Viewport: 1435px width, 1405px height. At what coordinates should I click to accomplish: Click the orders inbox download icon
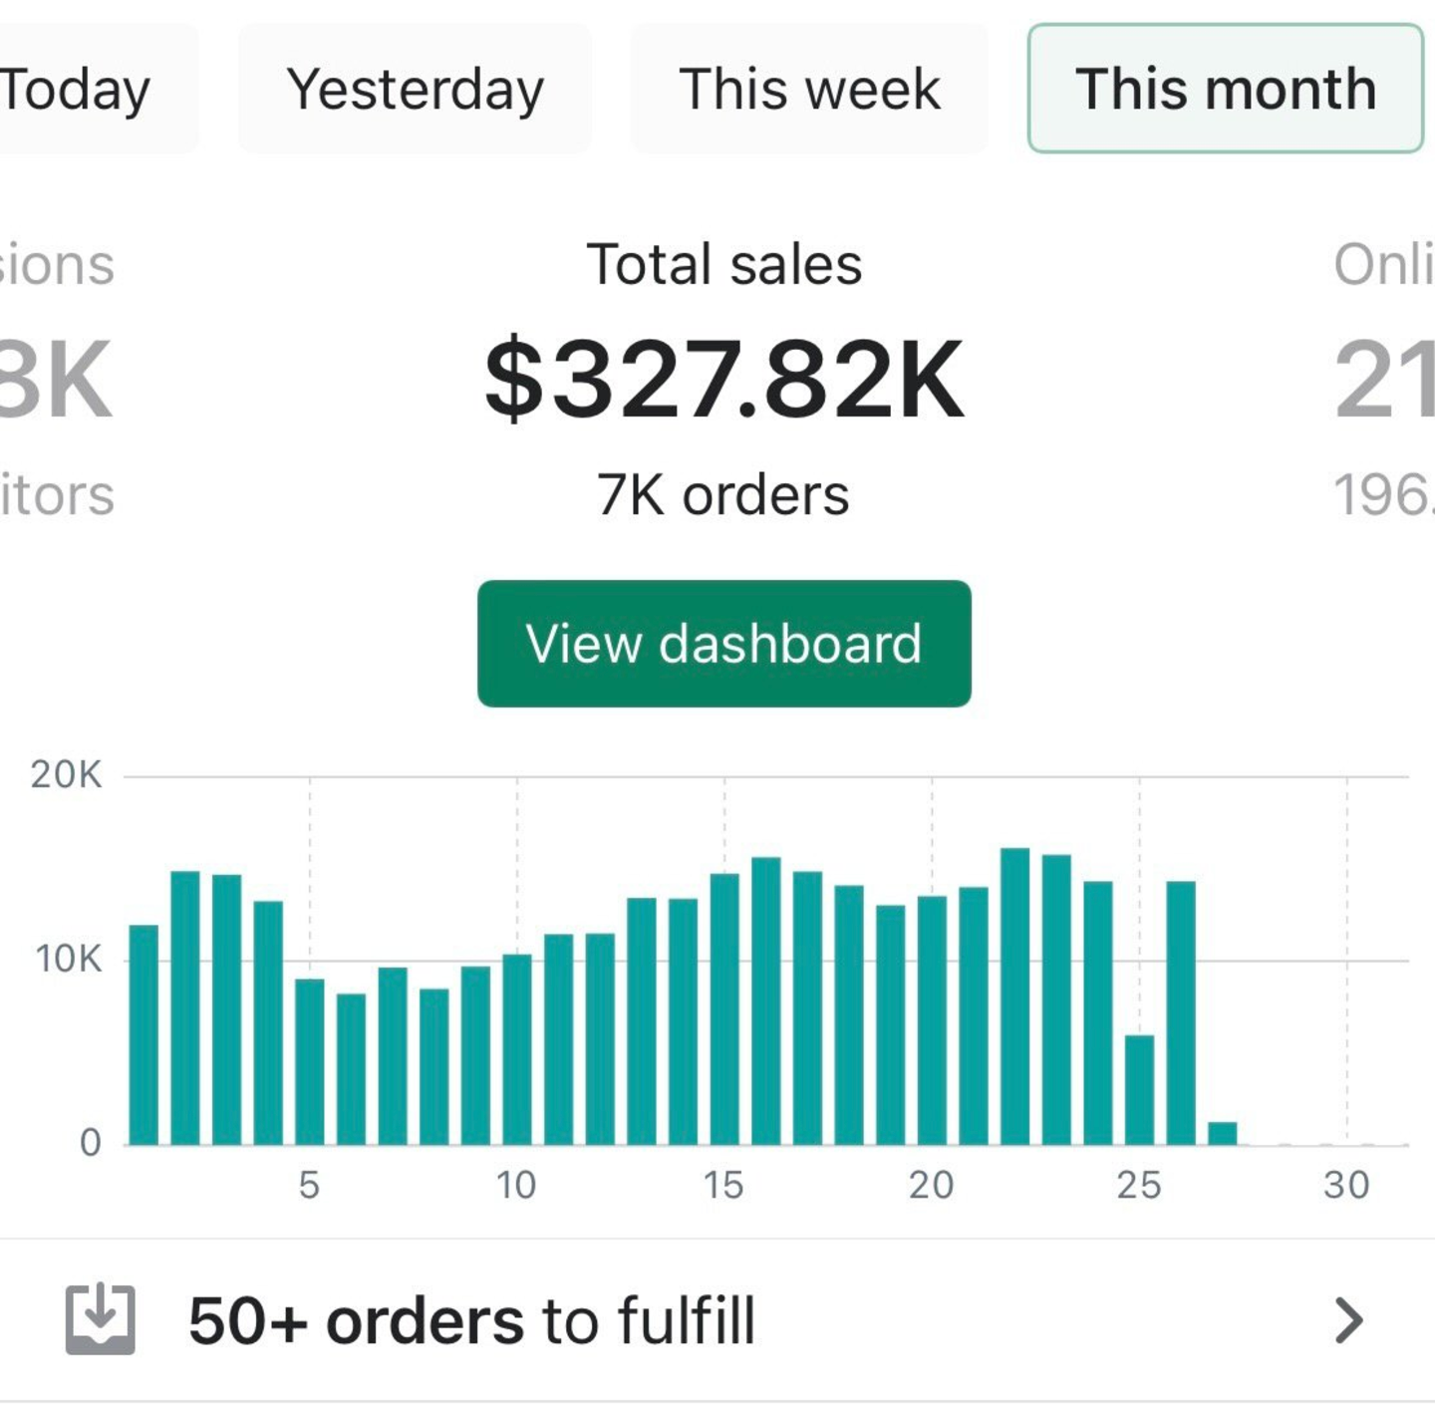click(x=100, y=1320)
